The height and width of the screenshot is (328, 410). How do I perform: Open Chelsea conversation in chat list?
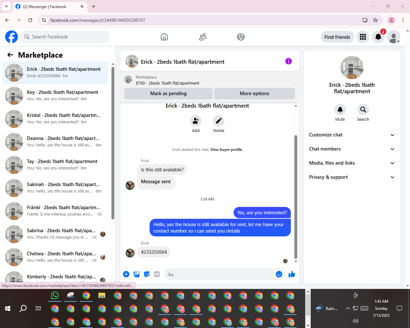tap(55, 257)
